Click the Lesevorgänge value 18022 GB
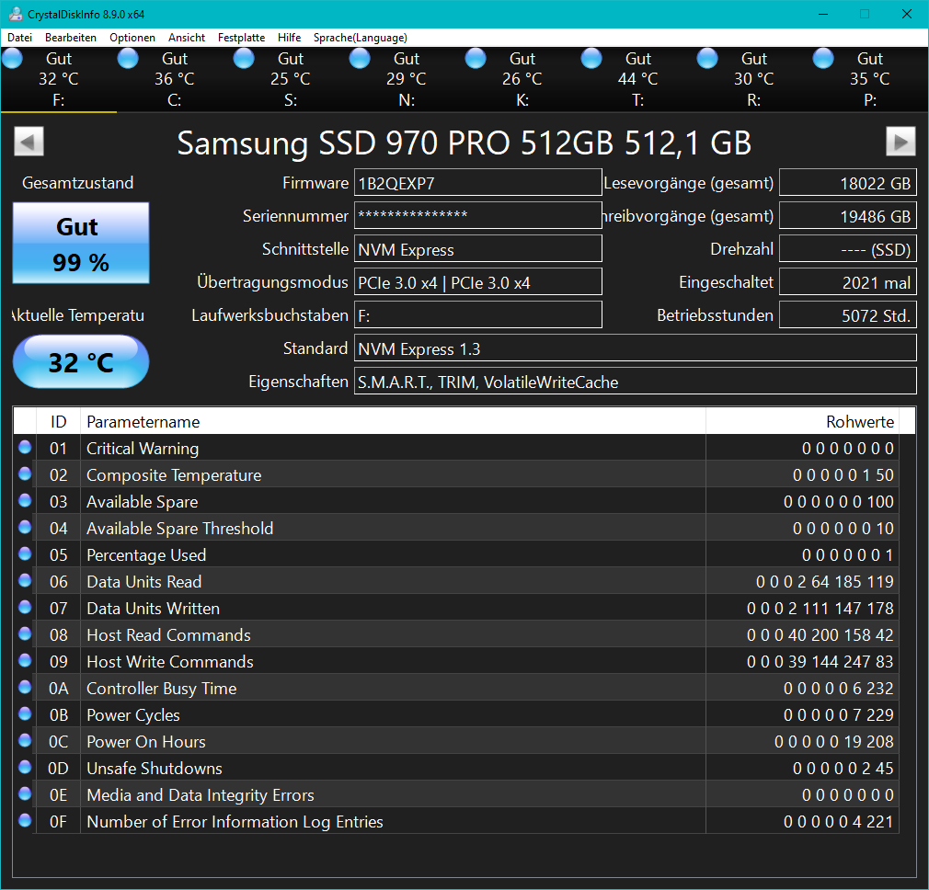Screen dimensions: 929x890 point(848,182)
